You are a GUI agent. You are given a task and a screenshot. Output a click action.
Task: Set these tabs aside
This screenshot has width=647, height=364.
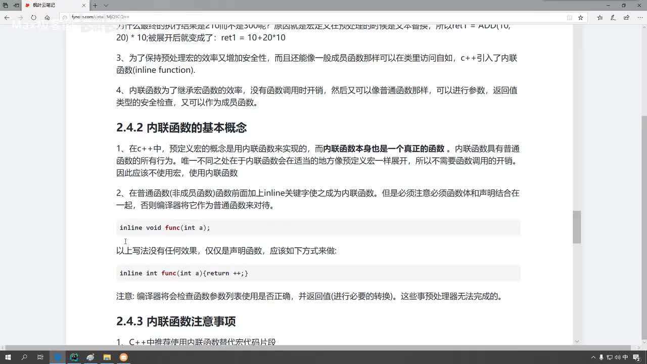[x=16, y=5]
